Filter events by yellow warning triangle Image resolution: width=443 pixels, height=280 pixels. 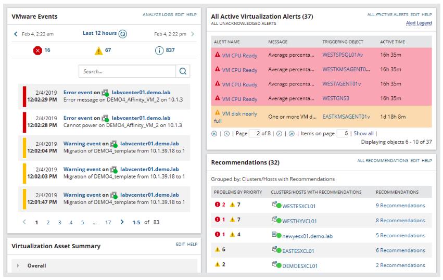click(98, 50)
